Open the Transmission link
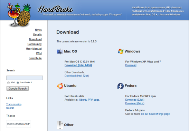 coord(14,104)
